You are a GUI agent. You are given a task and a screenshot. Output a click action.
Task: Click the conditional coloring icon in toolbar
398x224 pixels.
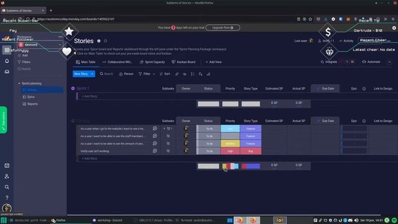click(200, 74)
